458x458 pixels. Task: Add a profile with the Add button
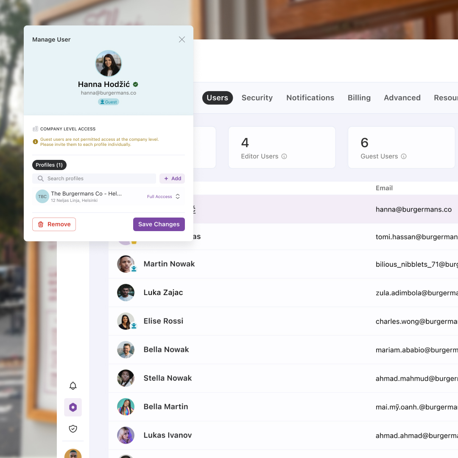pyautogui.click(x=172, y=179)
